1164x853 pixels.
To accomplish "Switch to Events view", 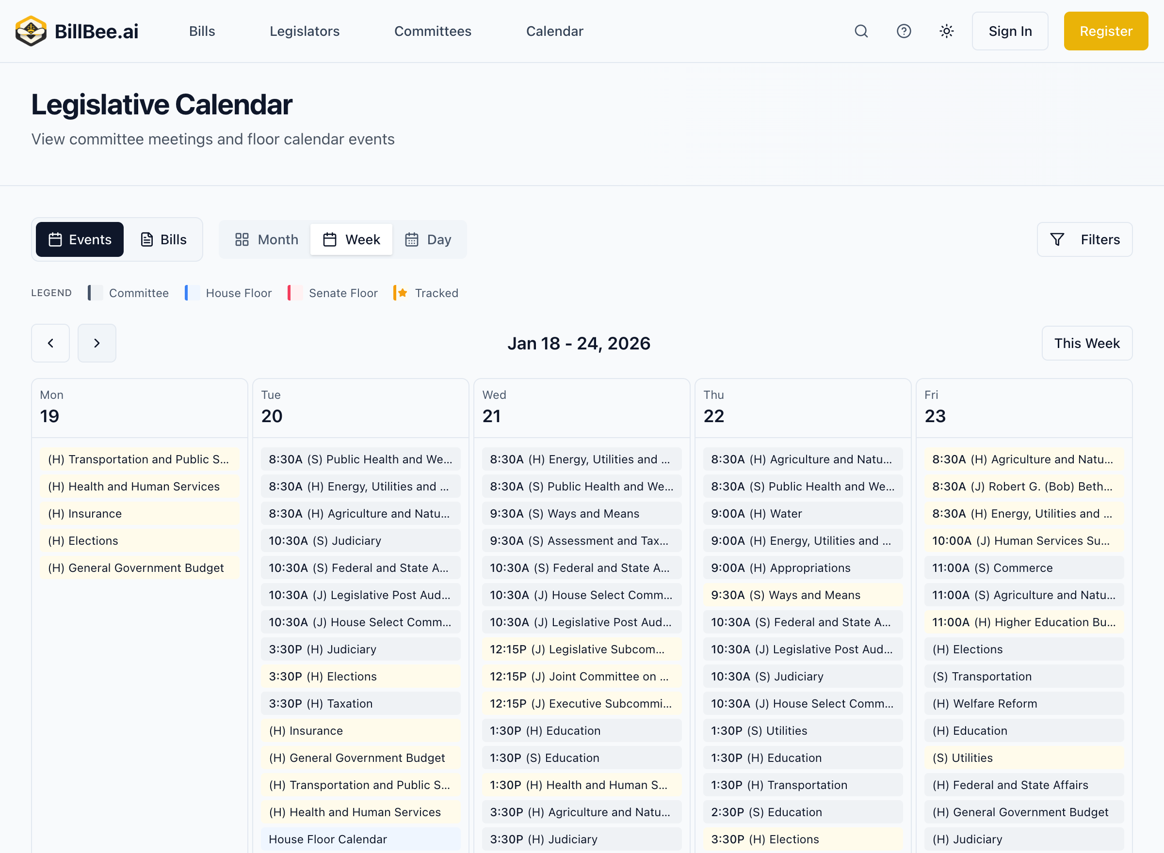I will tap(79, 239).
